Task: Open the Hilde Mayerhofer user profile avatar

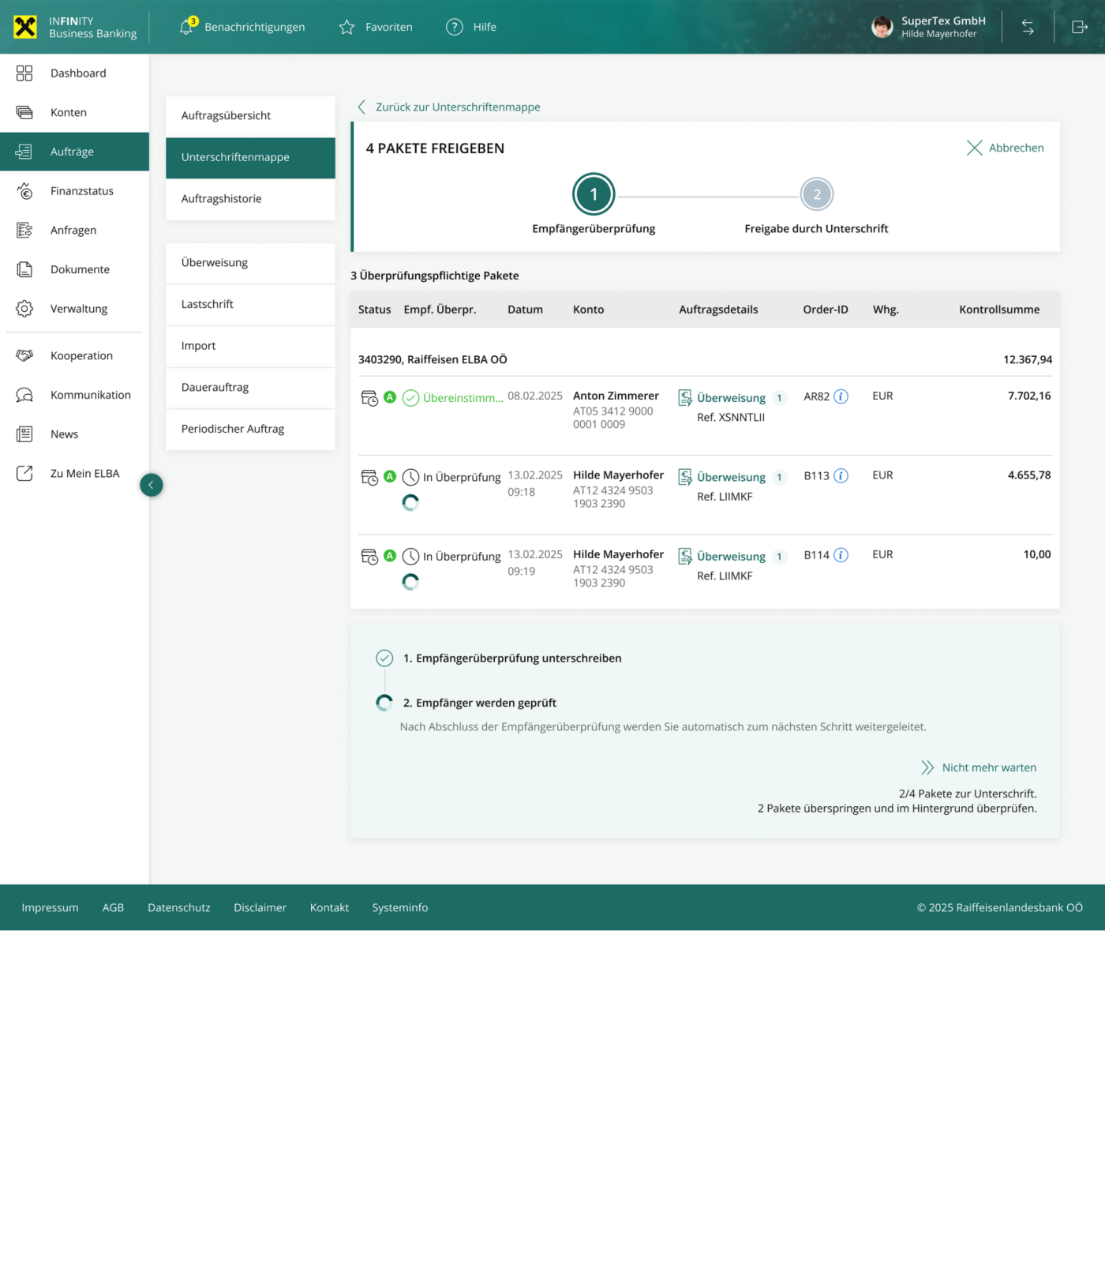Action: tap(882, 27)
